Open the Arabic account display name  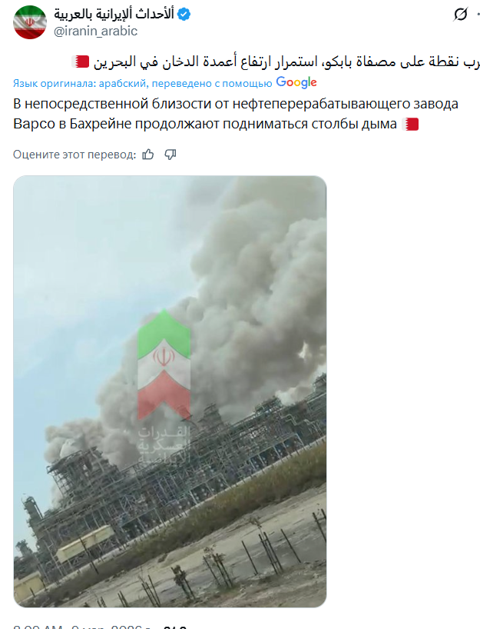click(114, 14)
